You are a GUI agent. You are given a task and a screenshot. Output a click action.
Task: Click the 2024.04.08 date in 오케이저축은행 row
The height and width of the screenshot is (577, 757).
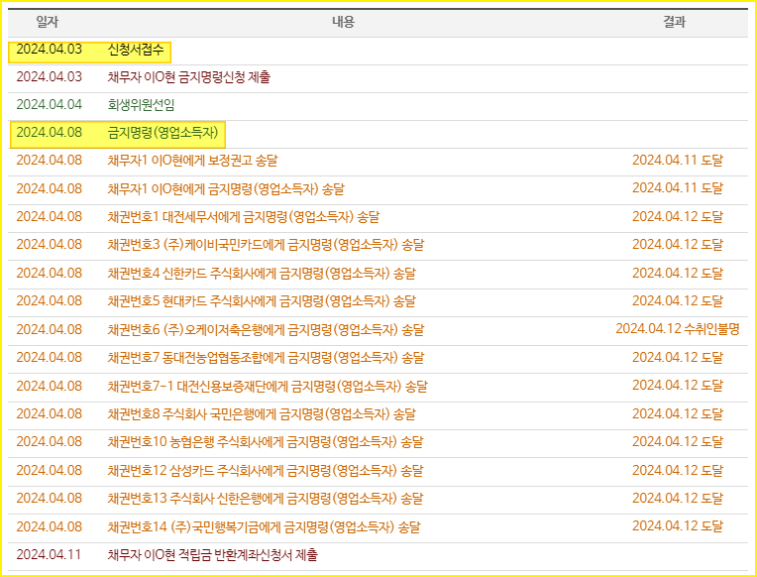[50, 330]
